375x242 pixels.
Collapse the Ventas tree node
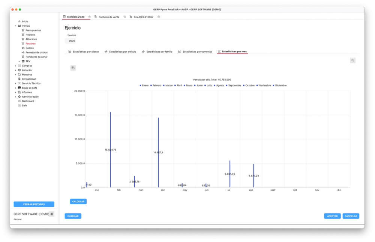tap(15, 26)
